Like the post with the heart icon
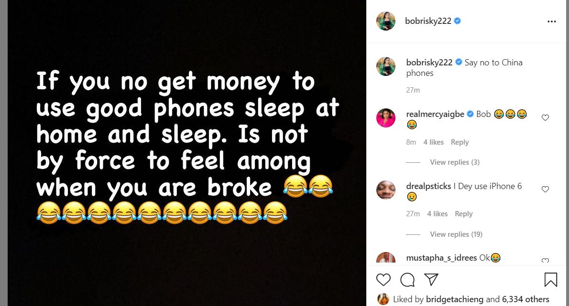 point(383,280)
